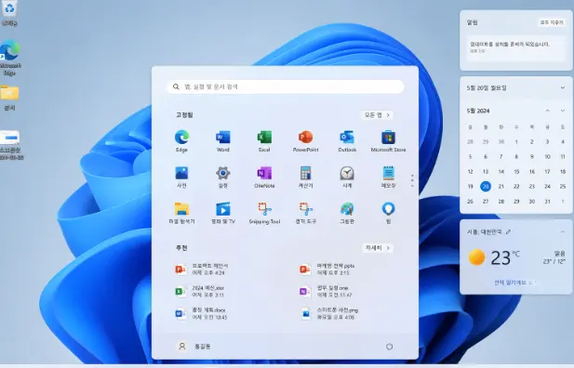This screenshot has width=574, height=368.
Task: Click the 5월 2024 month header
Action: point(478,111)
